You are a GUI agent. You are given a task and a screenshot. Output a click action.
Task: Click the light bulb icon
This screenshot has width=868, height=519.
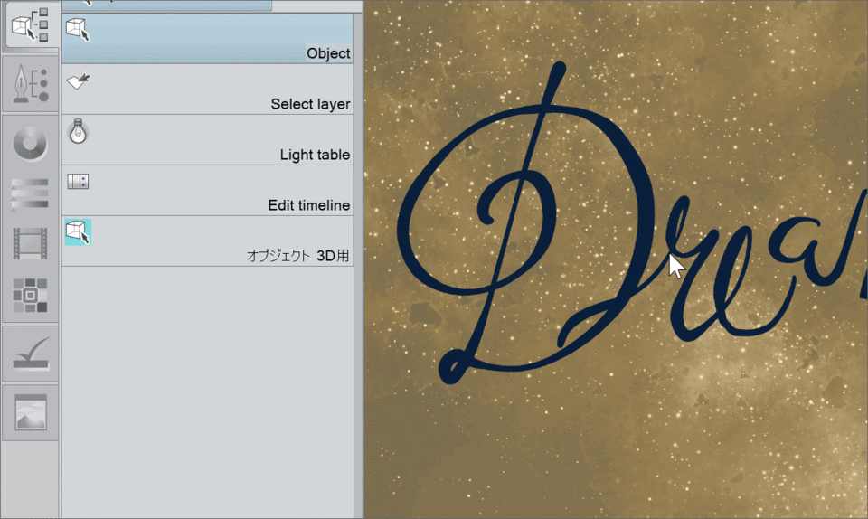78,132
